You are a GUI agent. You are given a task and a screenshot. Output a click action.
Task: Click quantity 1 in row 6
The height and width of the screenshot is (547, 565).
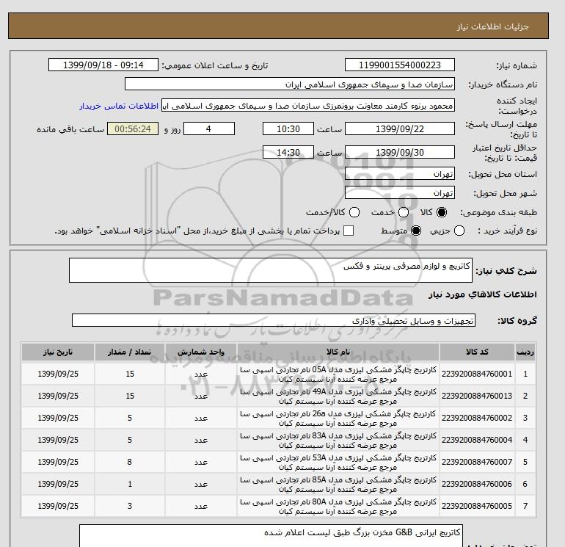point(130,484)
